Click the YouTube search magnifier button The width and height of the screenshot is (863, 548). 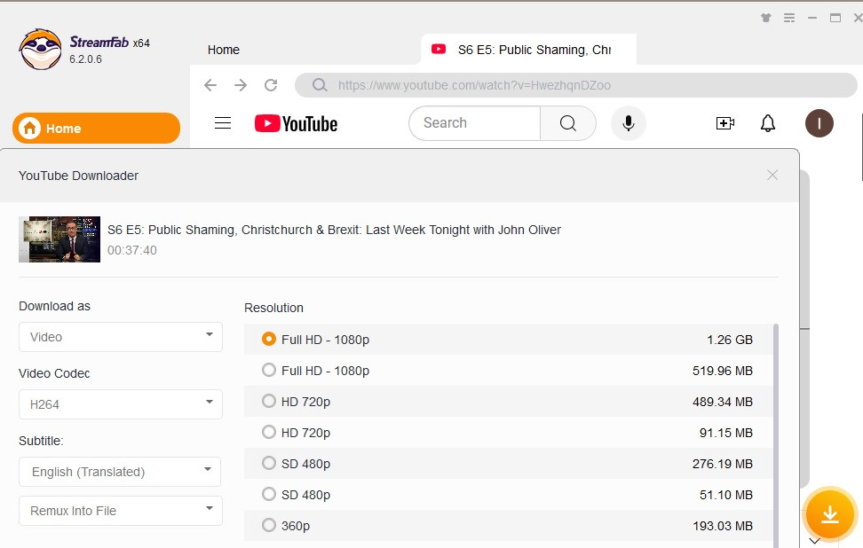pyautogui.click(x=568, y=123)
